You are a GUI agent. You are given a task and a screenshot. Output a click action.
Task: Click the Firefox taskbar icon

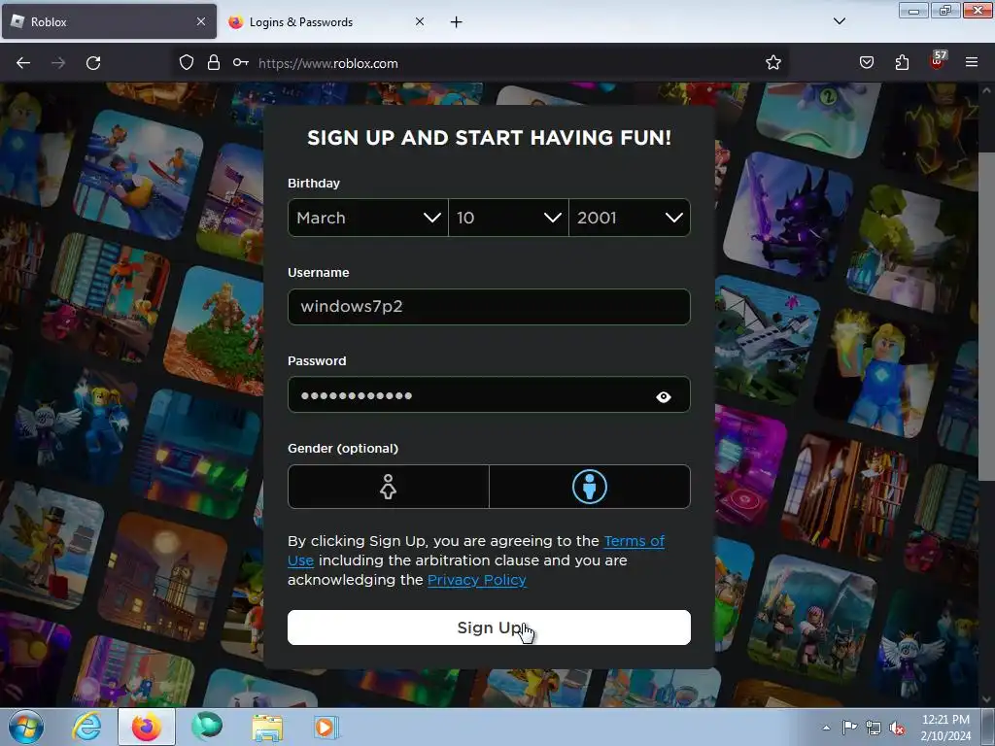pyautogui.click(x=147, y=727)
